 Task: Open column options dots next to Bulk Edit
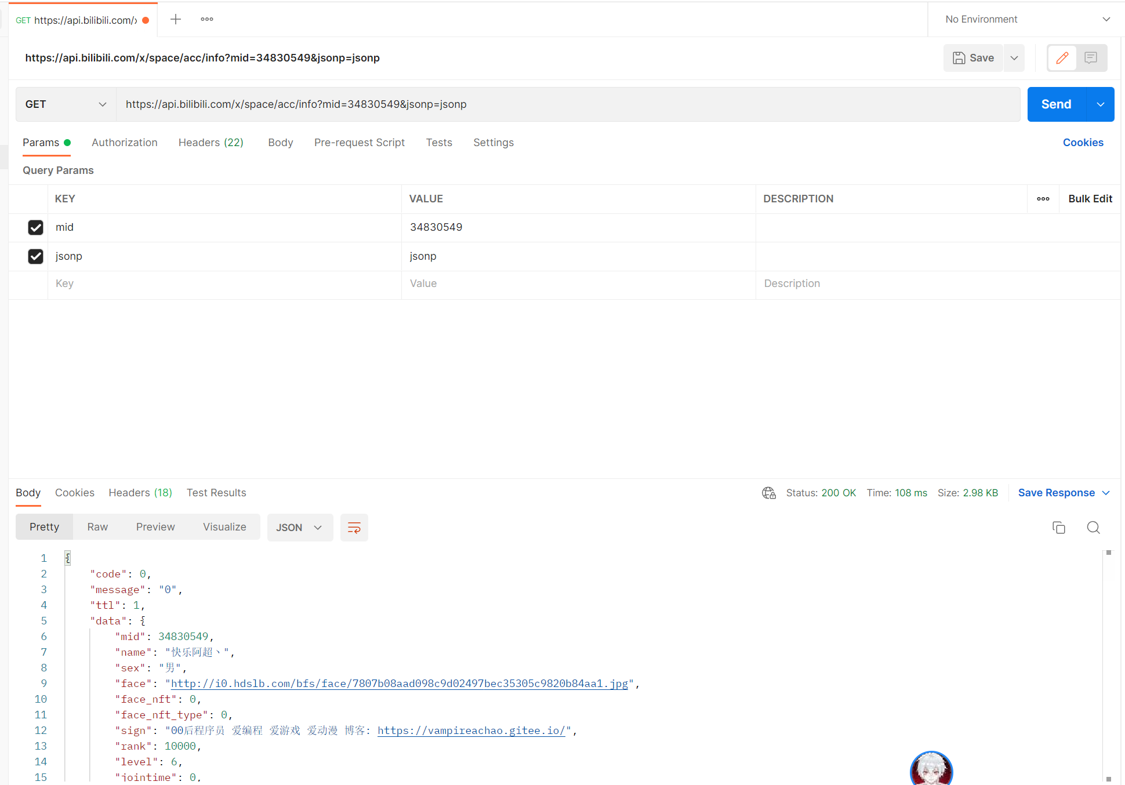pyautogui.click(x=1043, y=199)
